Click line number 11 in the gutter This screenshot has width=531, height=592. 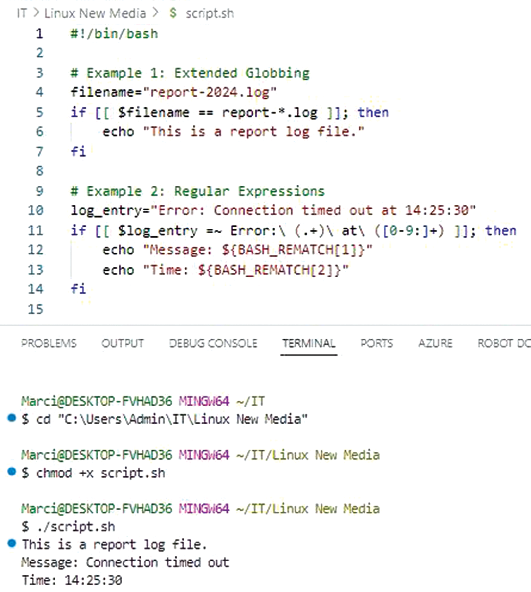(x=36, y=230)
